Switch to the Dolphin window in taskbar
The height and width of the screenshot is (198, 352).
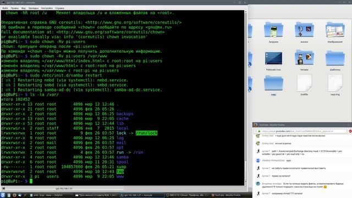point(51,195)
